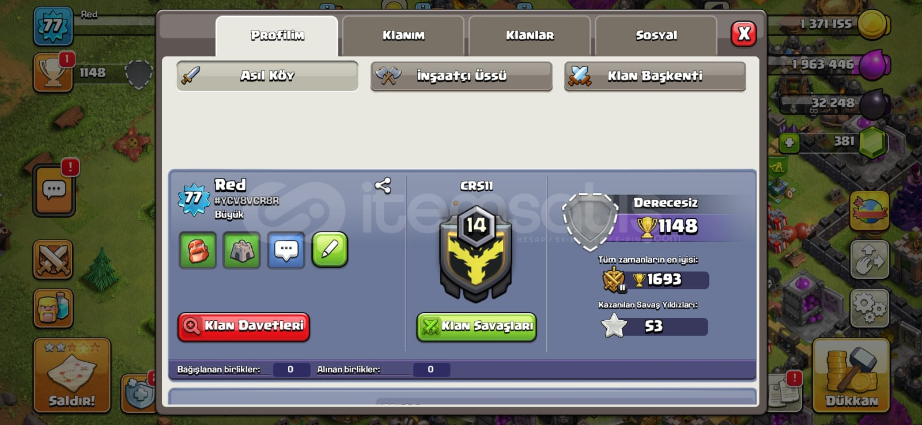Switch to the Klanım tab

coord(403,36)
